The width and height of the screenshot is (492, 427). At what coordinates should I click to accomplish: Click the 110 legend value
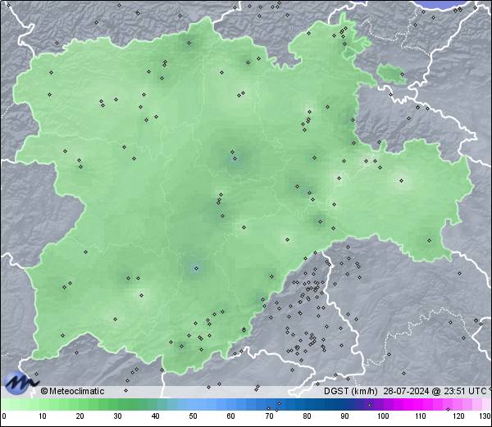pyautogui.click(x=421, y=416)
